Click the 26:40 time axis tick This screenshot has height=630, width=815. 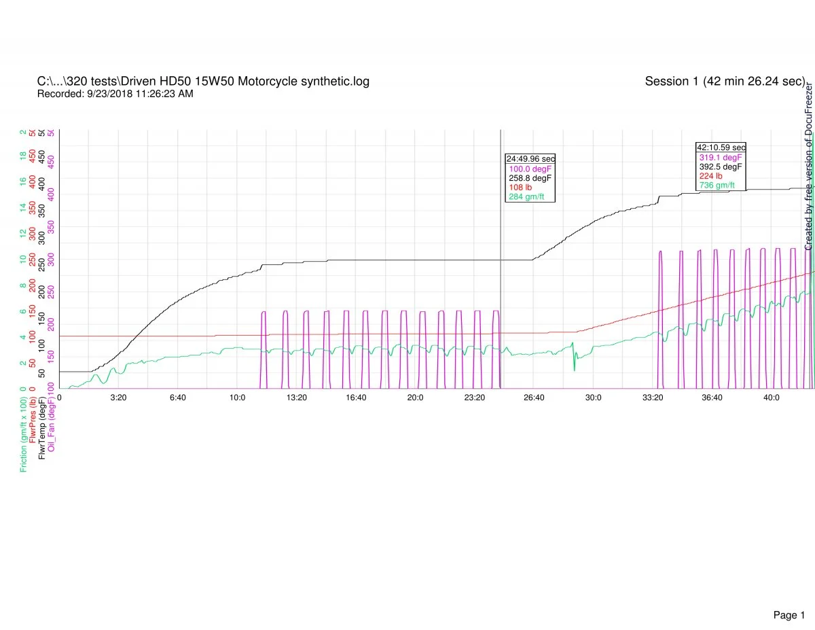(x=534, y=398)
